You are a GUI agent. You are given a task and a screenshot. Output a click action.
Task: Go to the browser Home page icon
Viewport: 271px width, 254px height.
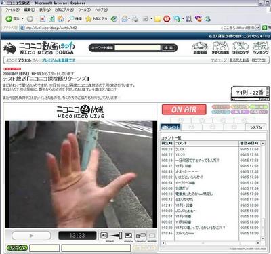point(60,19)
